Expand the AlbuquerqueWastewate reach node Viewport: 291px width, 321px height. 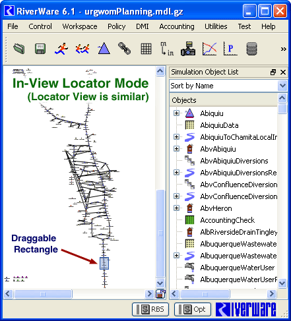tap(176, 256)
